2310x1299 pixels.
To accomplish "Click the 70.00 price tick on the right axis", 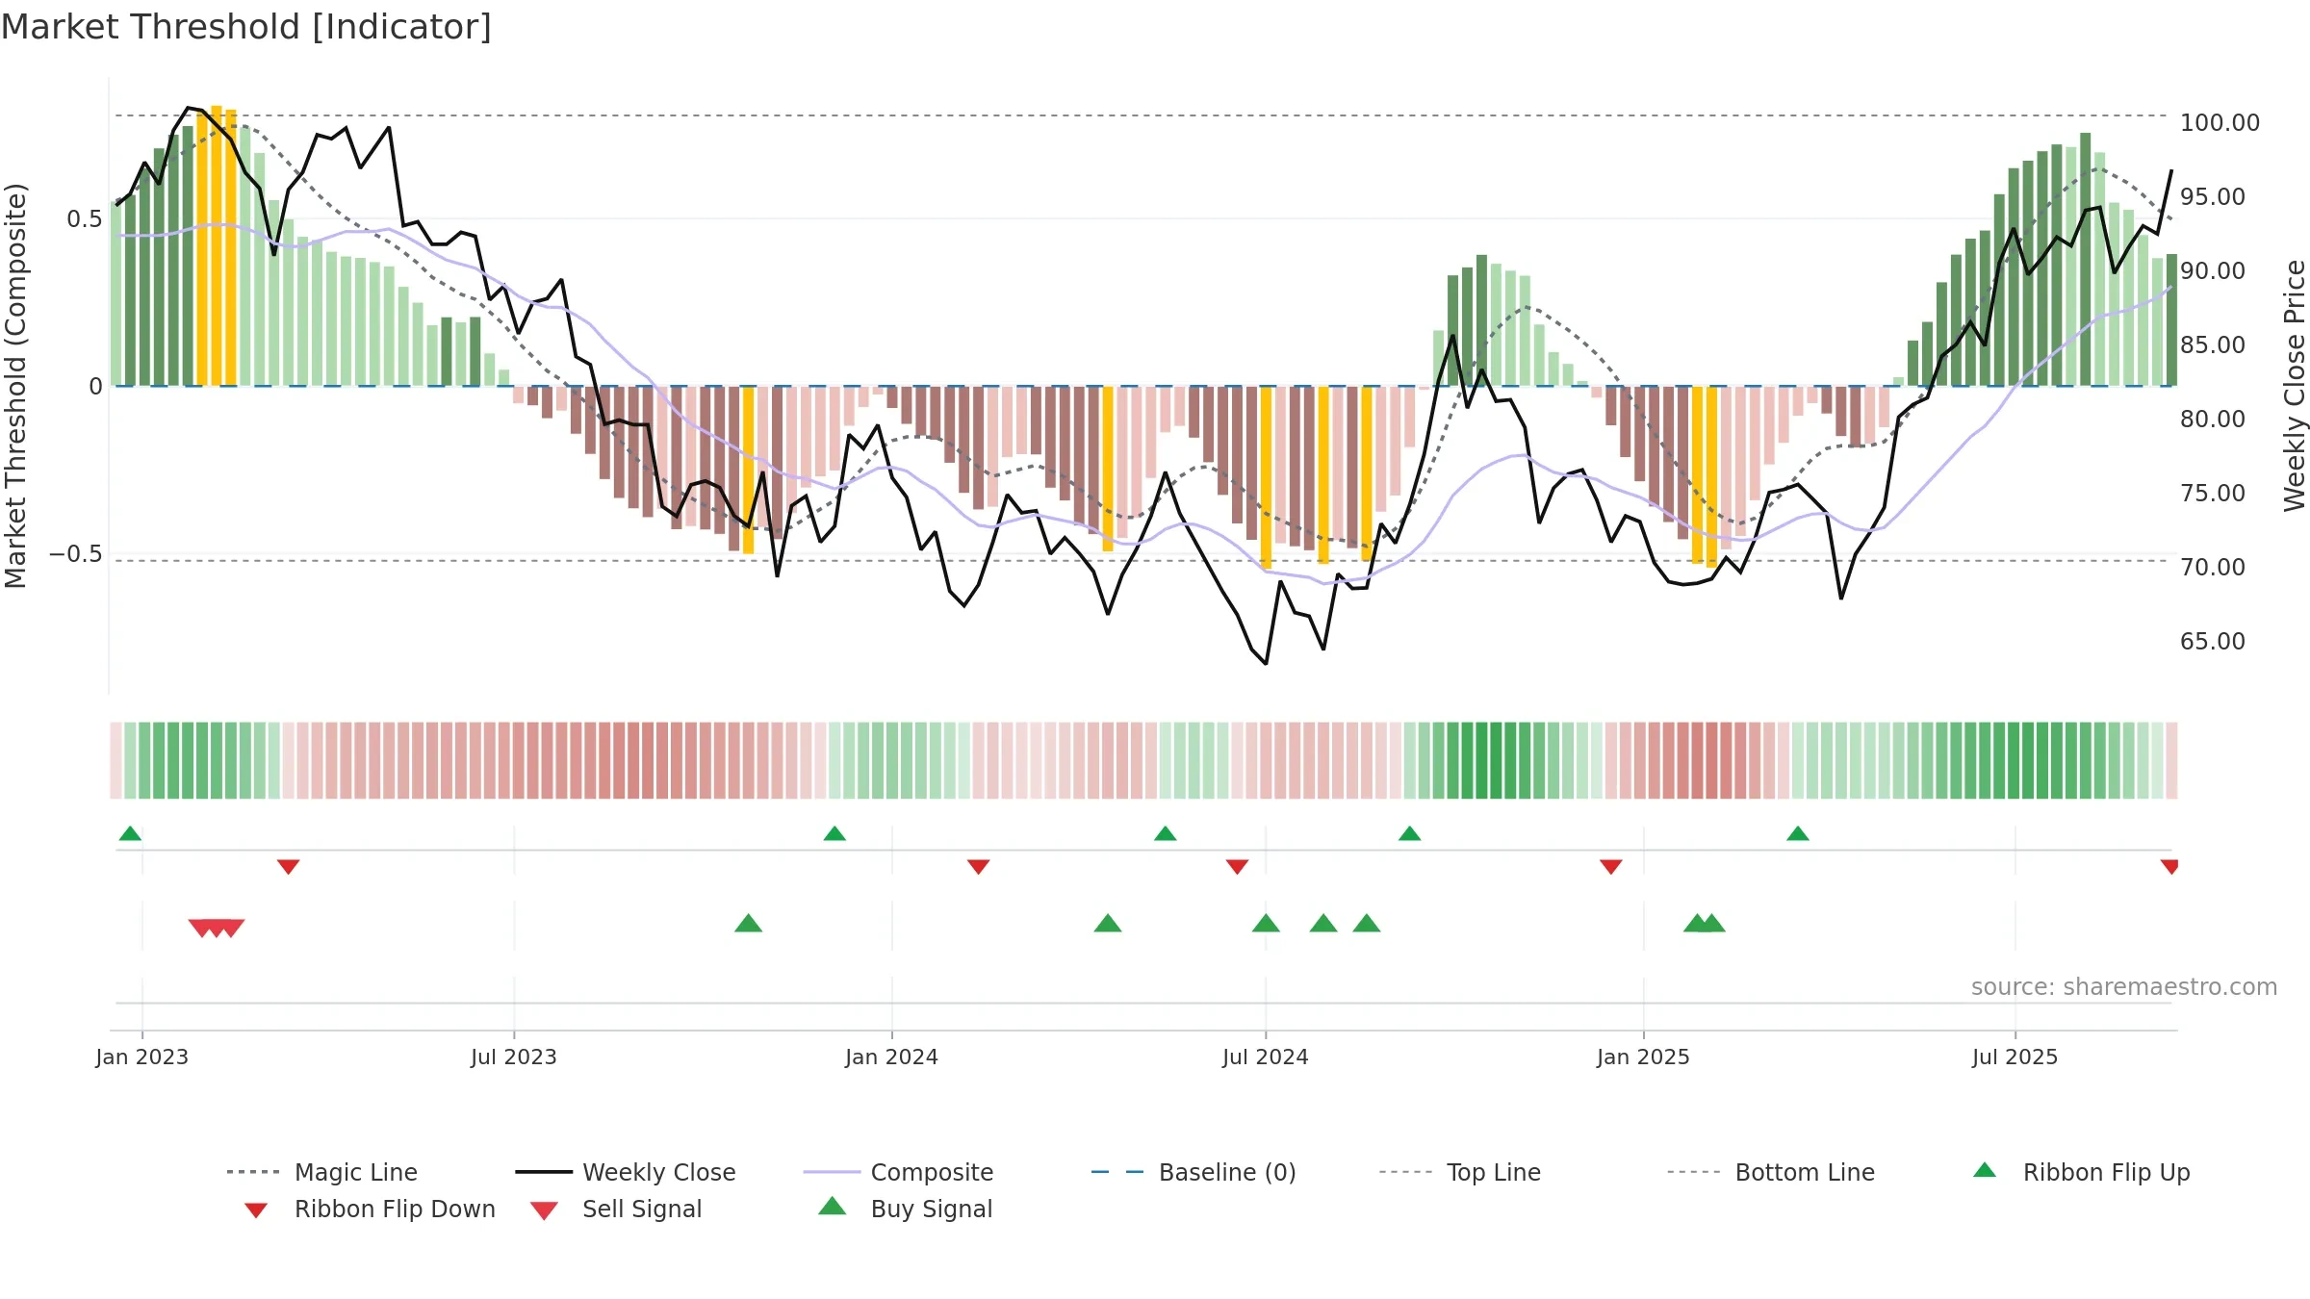I will click(x=2213, y=568).
